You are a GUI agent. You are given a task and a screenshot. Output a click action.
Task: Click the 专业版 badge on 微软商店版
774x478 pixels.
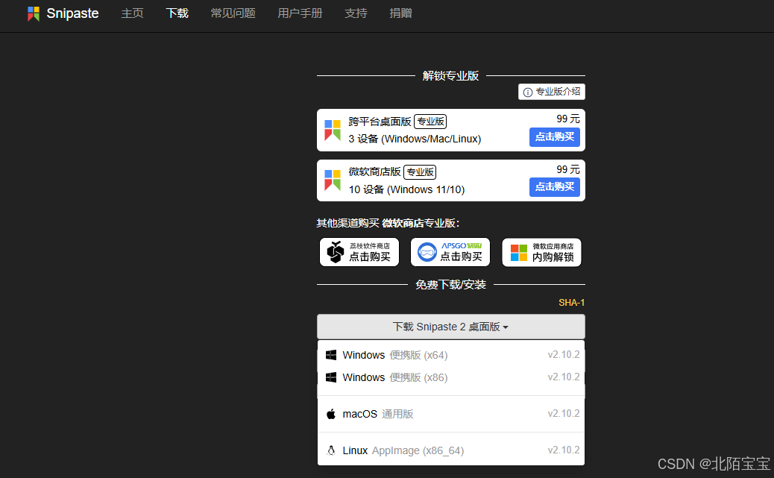pos(420,172)
